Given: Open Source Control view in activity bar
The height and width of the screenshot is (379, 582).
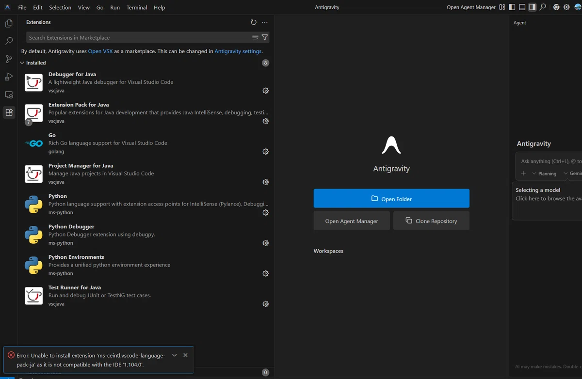Looking at the screenshot, I should pyautogui.click(x=9, y=59).
